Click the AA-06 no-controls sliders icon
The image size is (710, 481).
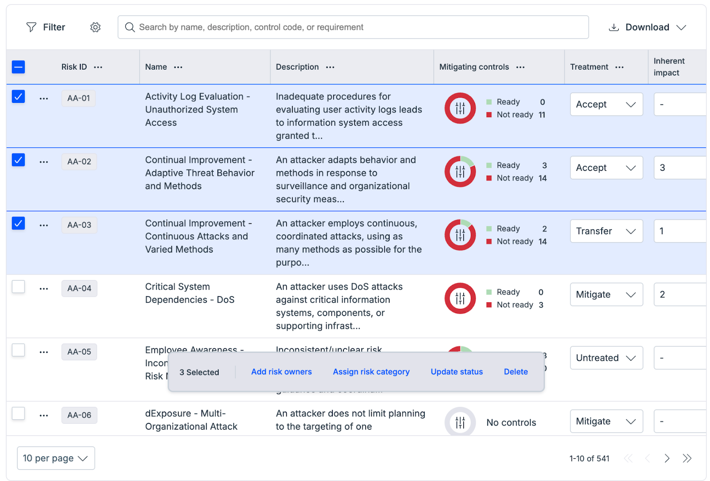tap(460, 422)
